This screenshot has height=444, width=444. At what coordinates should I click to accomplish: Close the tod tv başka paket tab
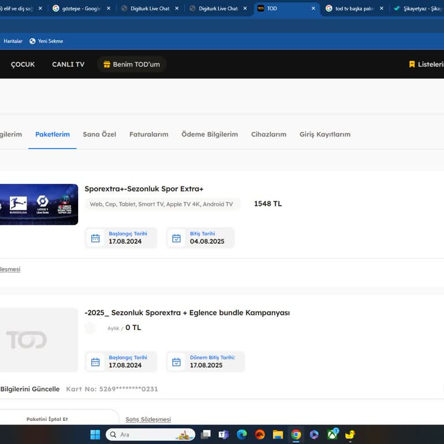coord(382,9)
